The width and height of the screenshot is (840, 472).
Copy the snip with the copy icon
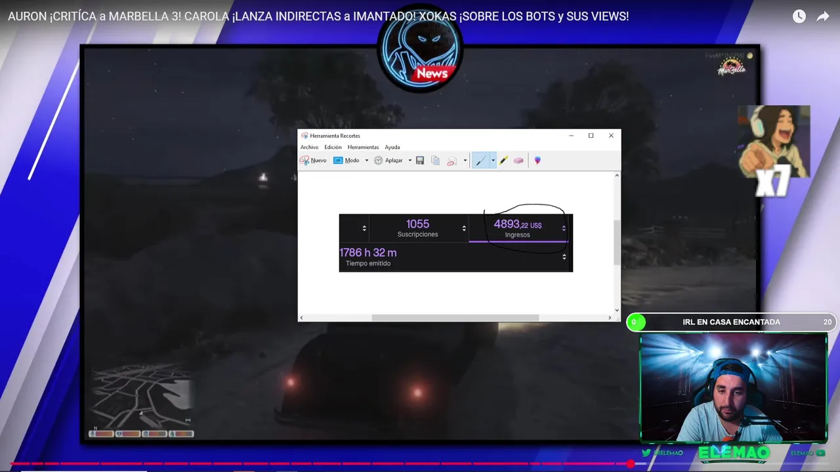(435, 161)
